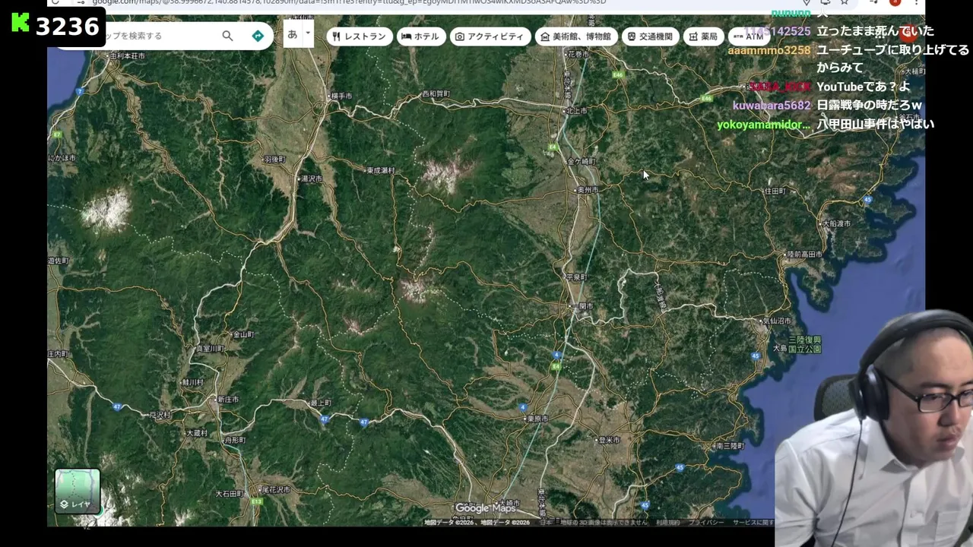The height and width of the screenshot is (547, 973).
Task: Click chat message 八甲田山事件はやばい
Action: pyautogui.click(x=875, y=124)
